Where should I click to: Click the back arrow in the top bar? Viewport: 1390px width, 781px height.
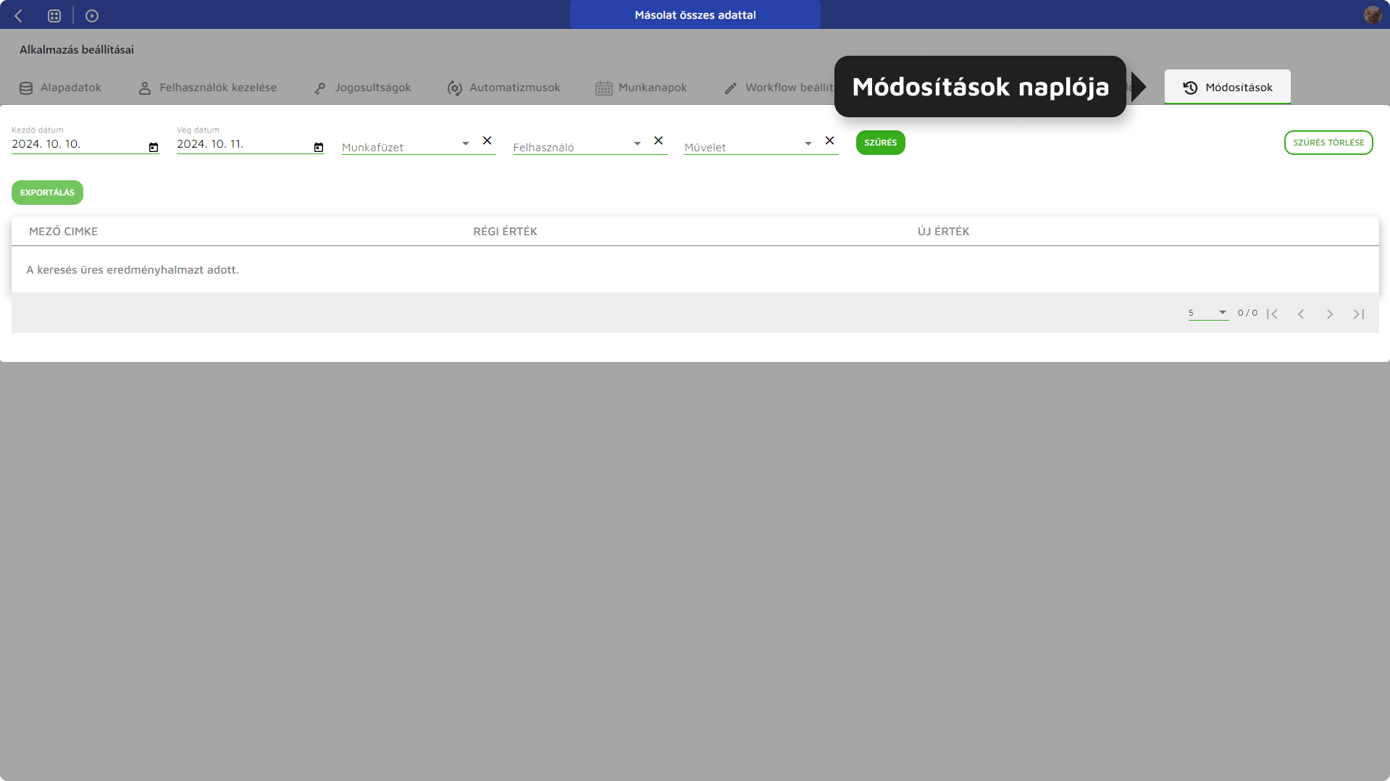click(x=17, y=14)
